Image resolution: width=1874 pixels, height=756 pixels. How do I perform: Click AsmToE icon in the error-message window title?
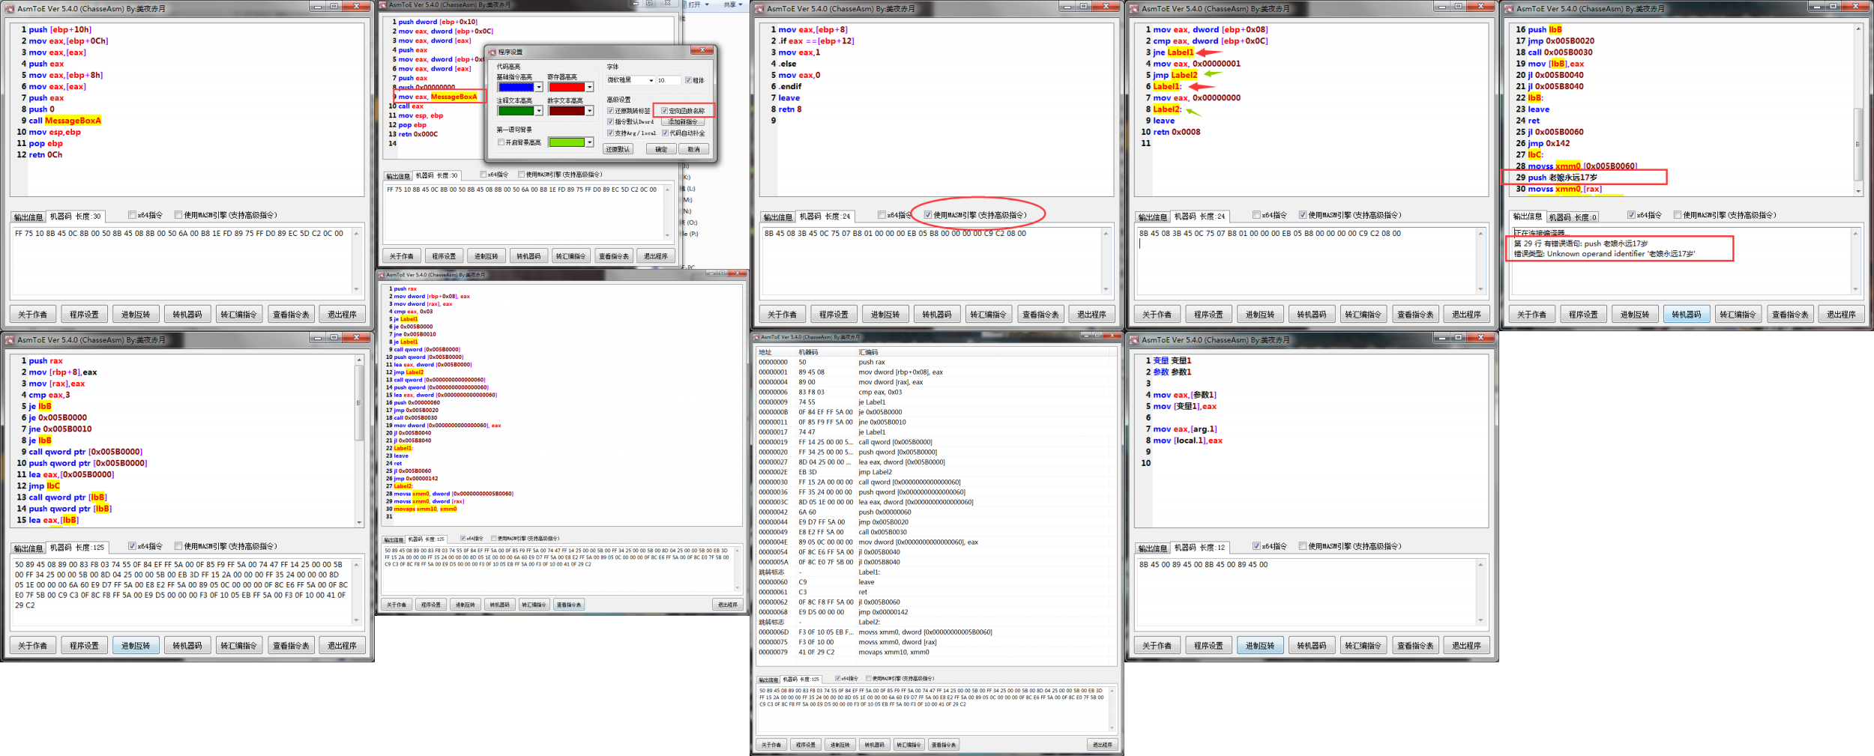pyautogui.click(x=1509, y=9)
